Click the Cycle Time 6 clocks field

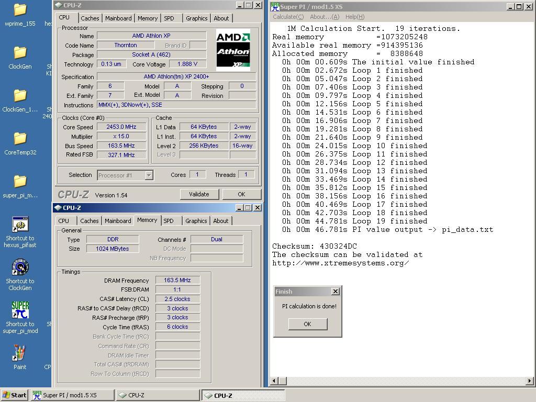177,327
